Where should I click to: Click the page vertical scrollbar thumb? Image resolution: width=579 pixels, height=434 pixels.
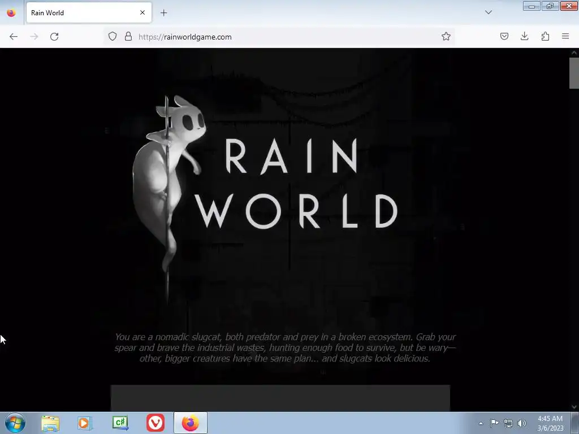tap(574, 73)
